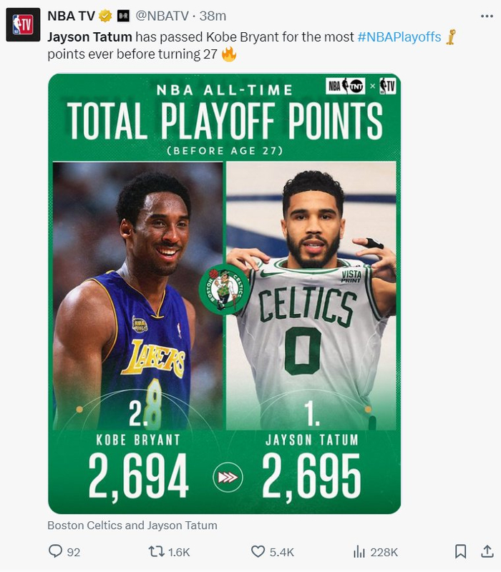
Task: Click the 228K views count
Action: coord(384,552)
